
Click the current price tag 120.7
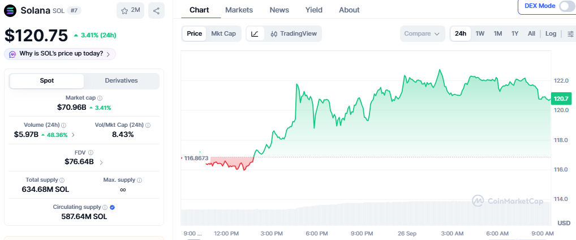(561, 98)
